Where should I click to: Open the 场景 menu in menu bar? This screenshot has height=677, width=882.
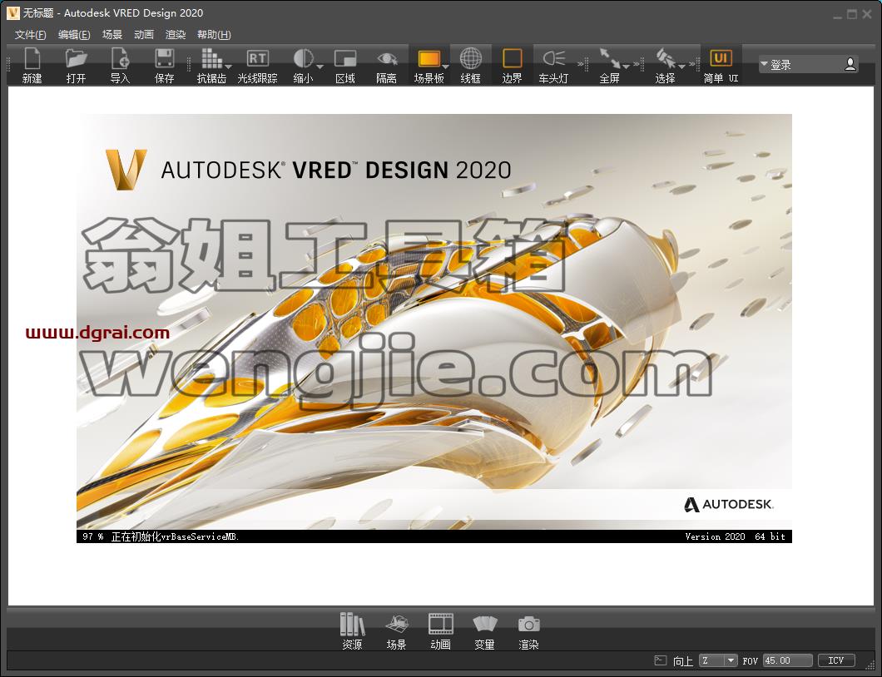[112, 35]
